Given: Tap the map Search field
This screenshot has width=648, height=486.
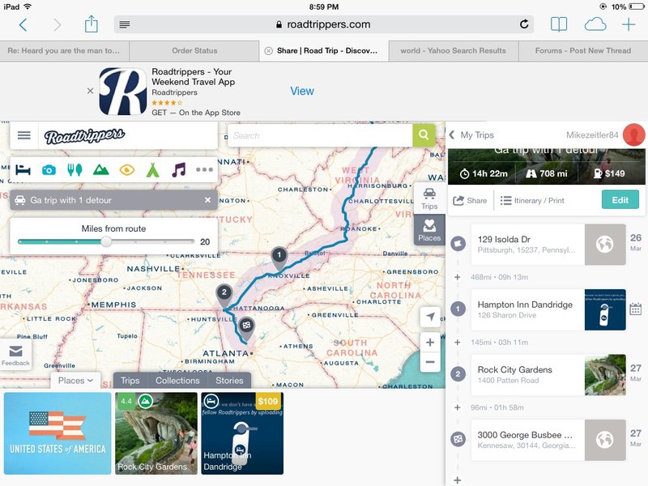Looking at the screenshot, I should pos(320,135).
